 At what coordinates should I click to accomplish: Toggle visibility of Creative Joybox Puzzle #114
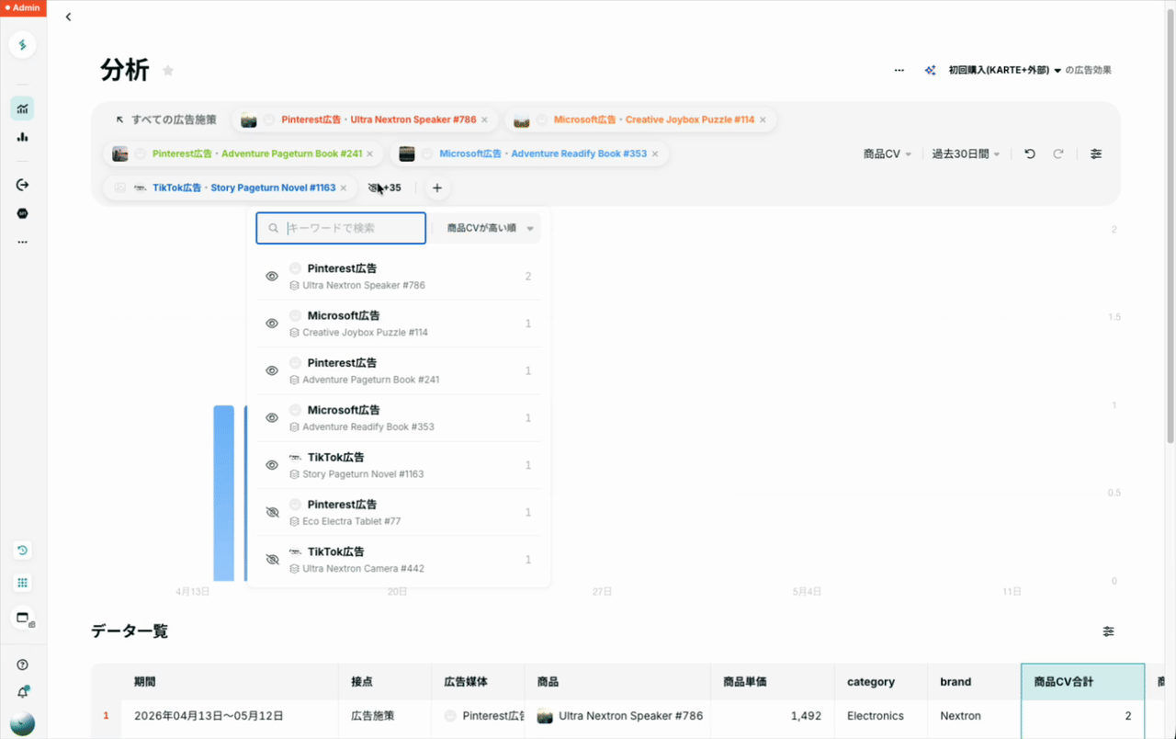point(272,324)
